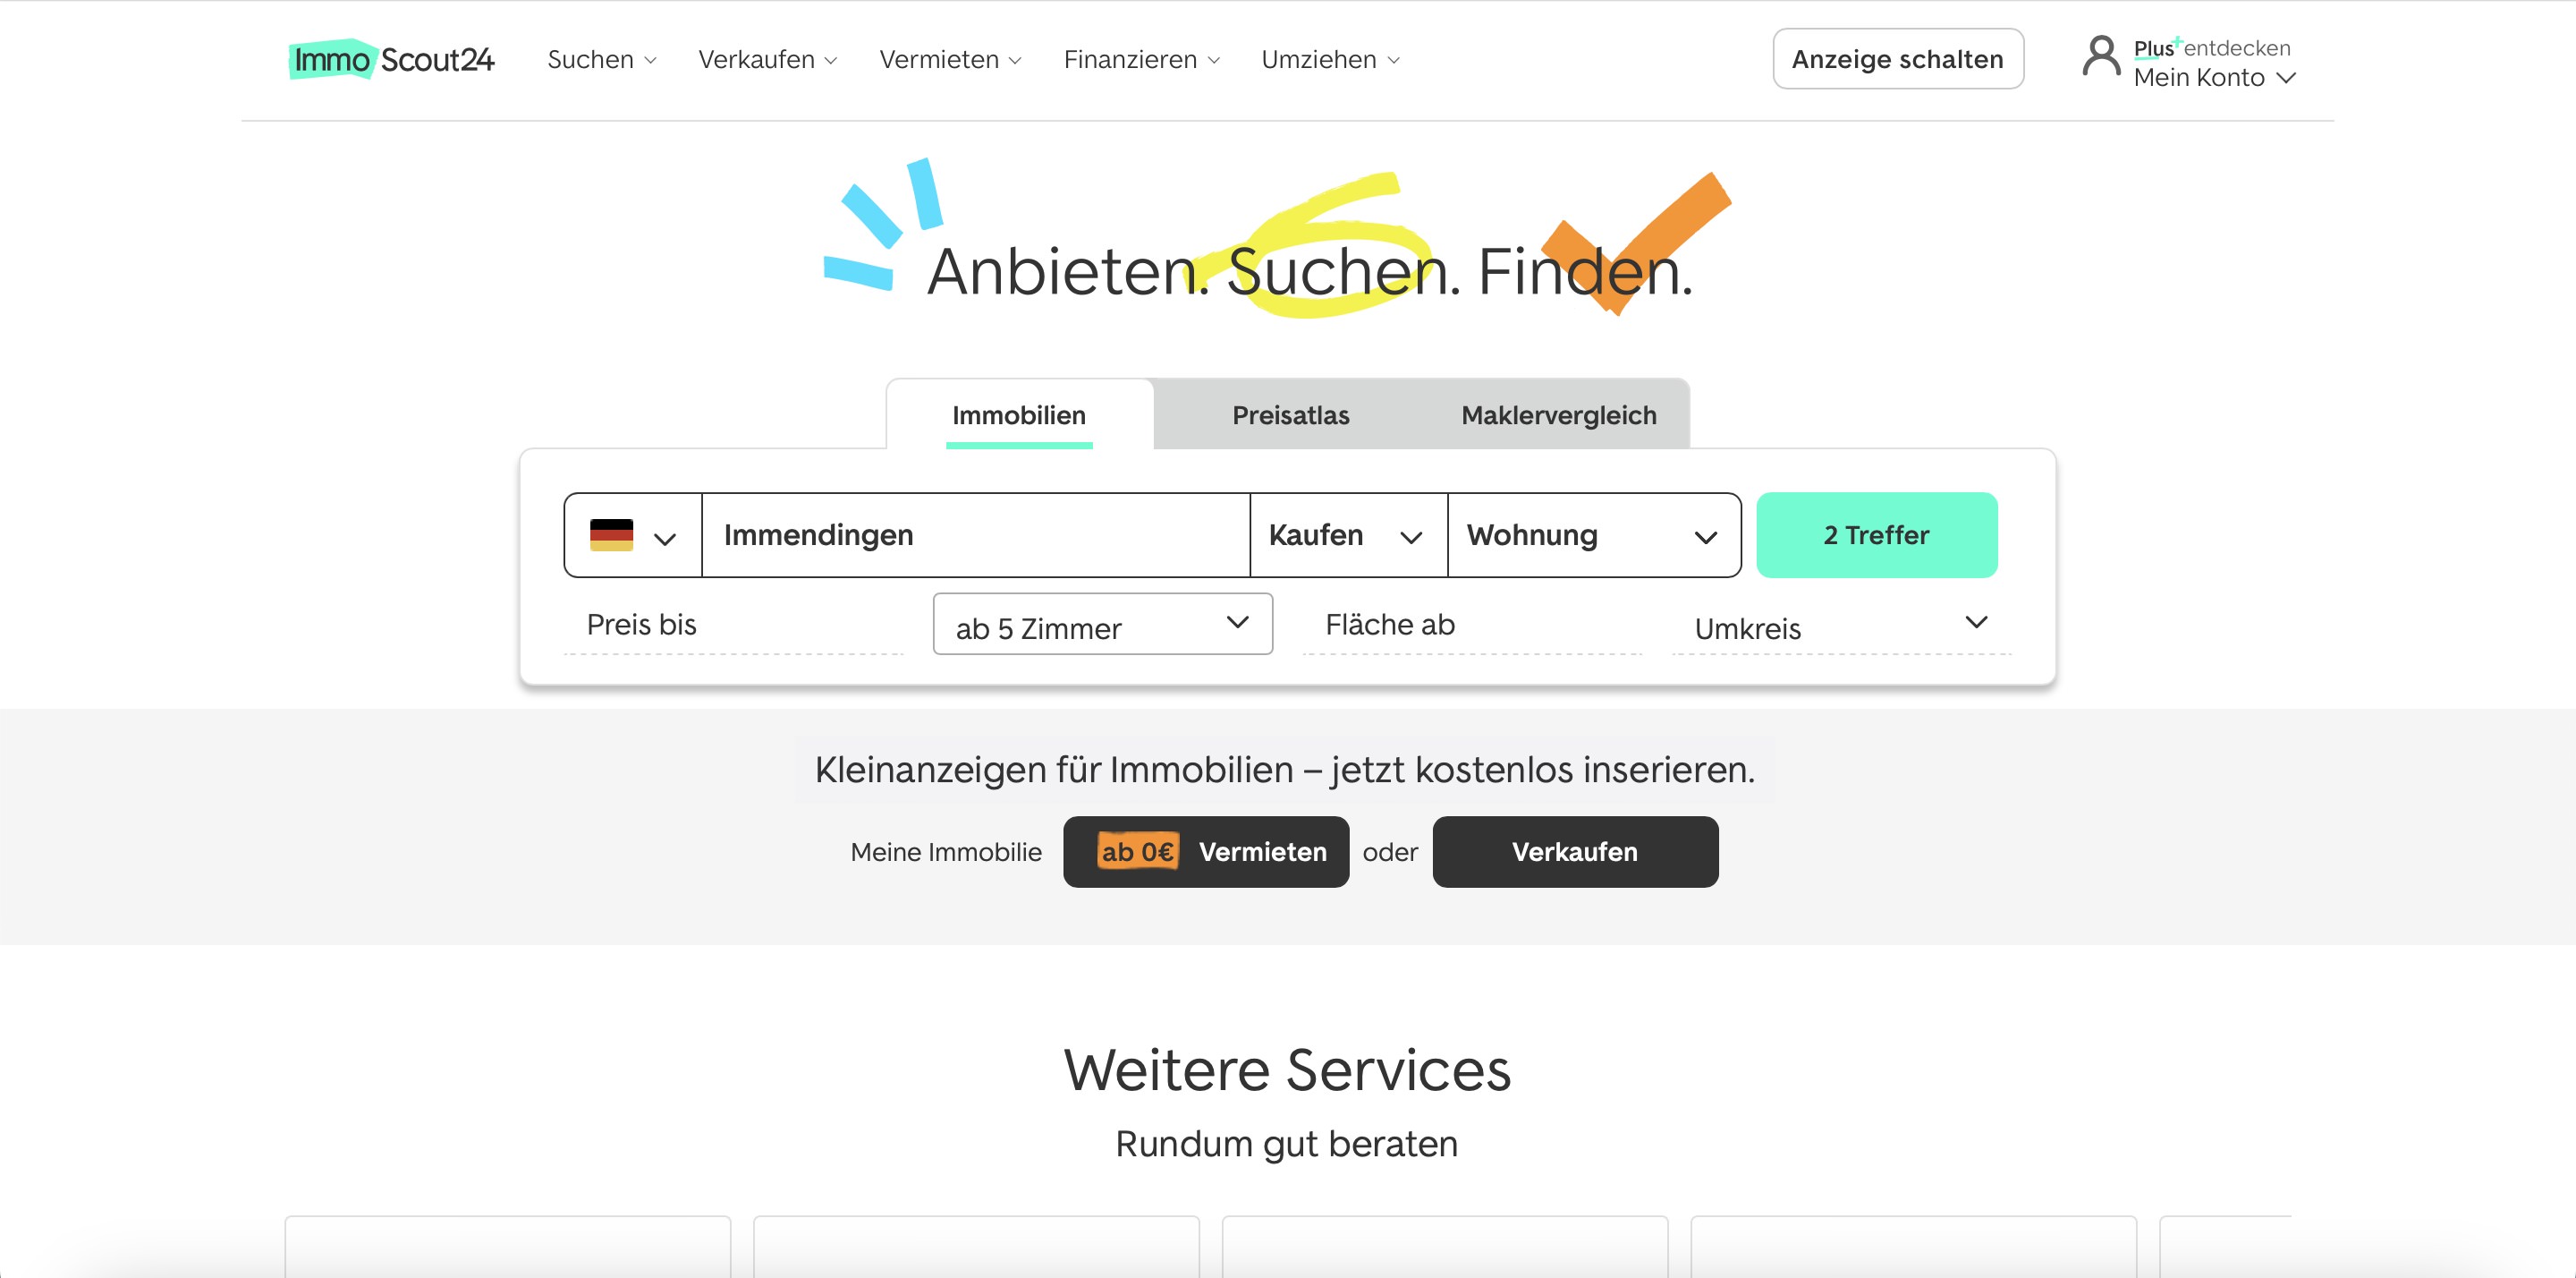Open the Finanzieren dropdown menu
Viewport: 2576px width, 1278px height.
click(1142, 60)
